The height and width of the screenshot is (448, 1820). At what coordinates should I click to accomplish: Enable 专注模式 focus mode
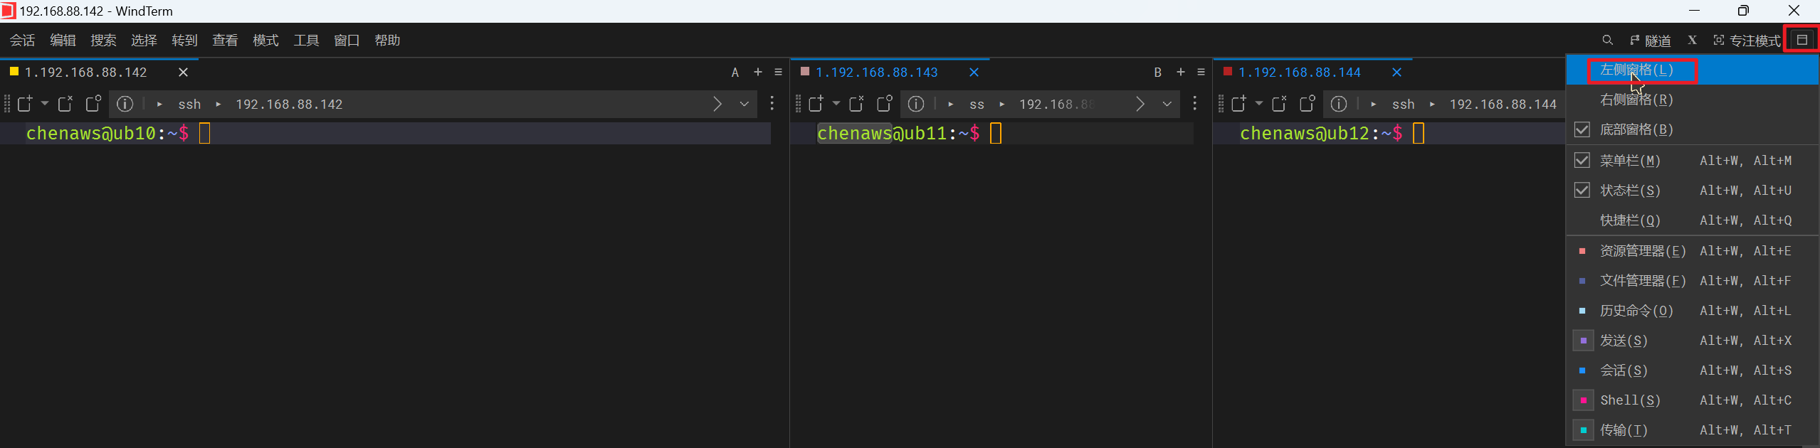1746,41
